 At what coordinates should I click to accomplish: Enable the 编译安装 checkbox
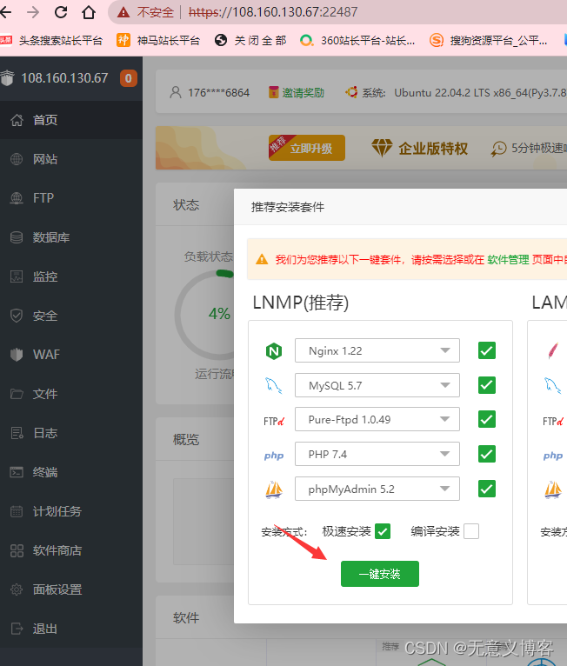(471, 531)
